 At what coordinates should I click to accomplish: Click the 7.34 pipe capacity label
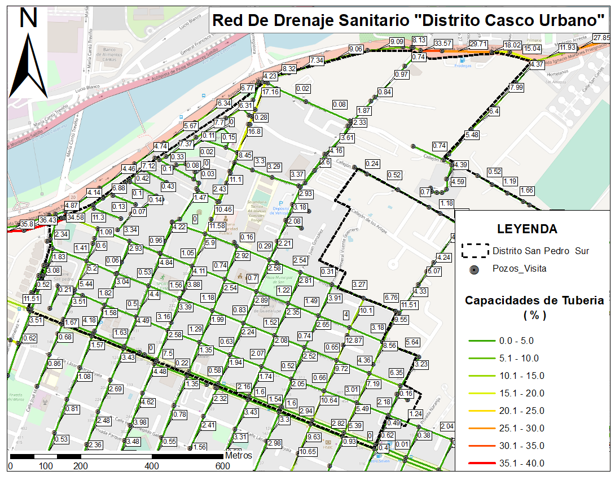click(x=317, y=60)
